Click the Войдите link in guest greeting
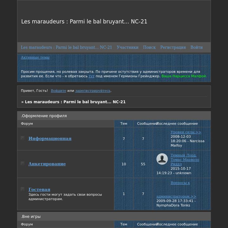Viewport: 228px width, 228px height. 58,91
